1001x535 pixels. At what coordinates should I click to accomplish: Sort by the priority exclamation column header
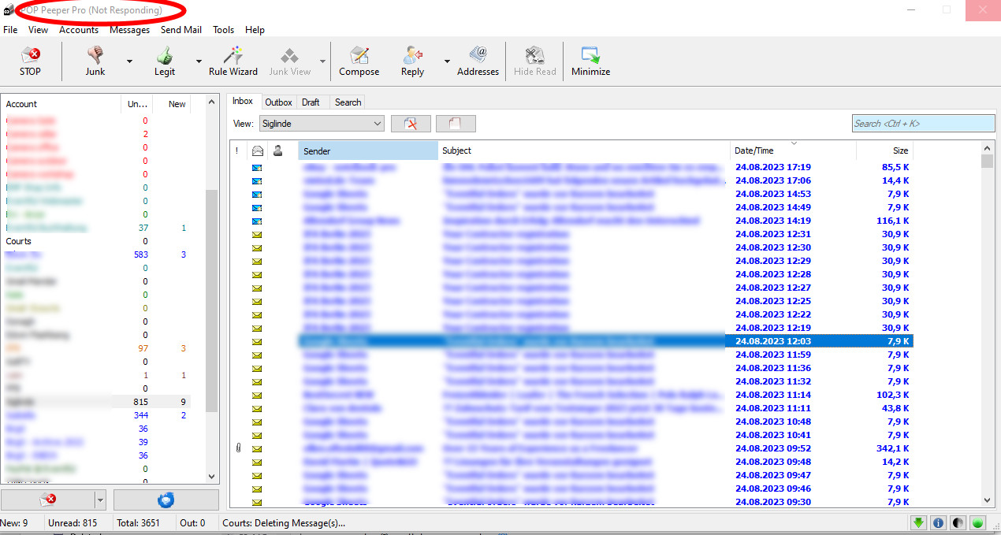click(236, 150)
